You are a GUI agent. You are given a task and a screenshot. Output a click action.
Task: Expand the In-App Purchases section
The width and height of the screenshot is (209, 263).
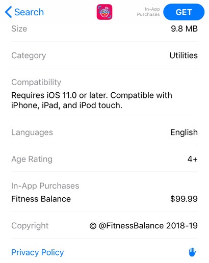click(x=45, y=186)
